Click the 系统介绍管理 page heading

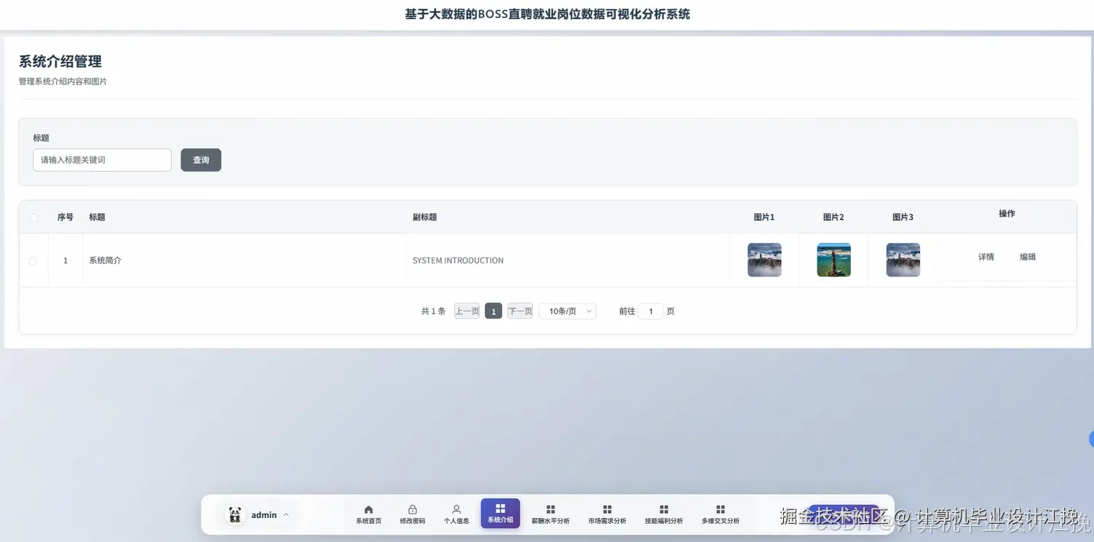pos(60,62)
